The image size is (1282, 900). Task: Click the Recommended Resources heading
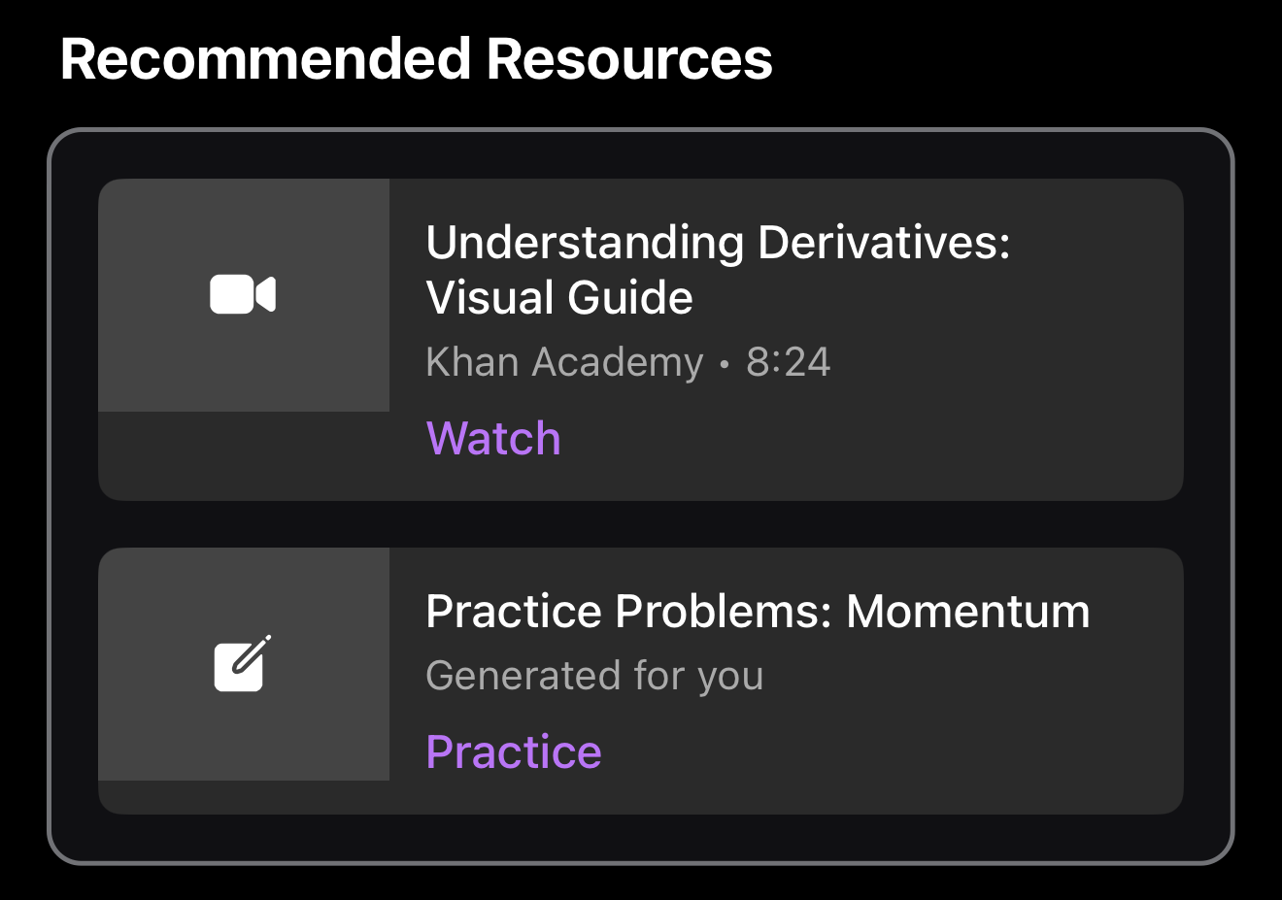pyautogui.click(x=416, y=58)
